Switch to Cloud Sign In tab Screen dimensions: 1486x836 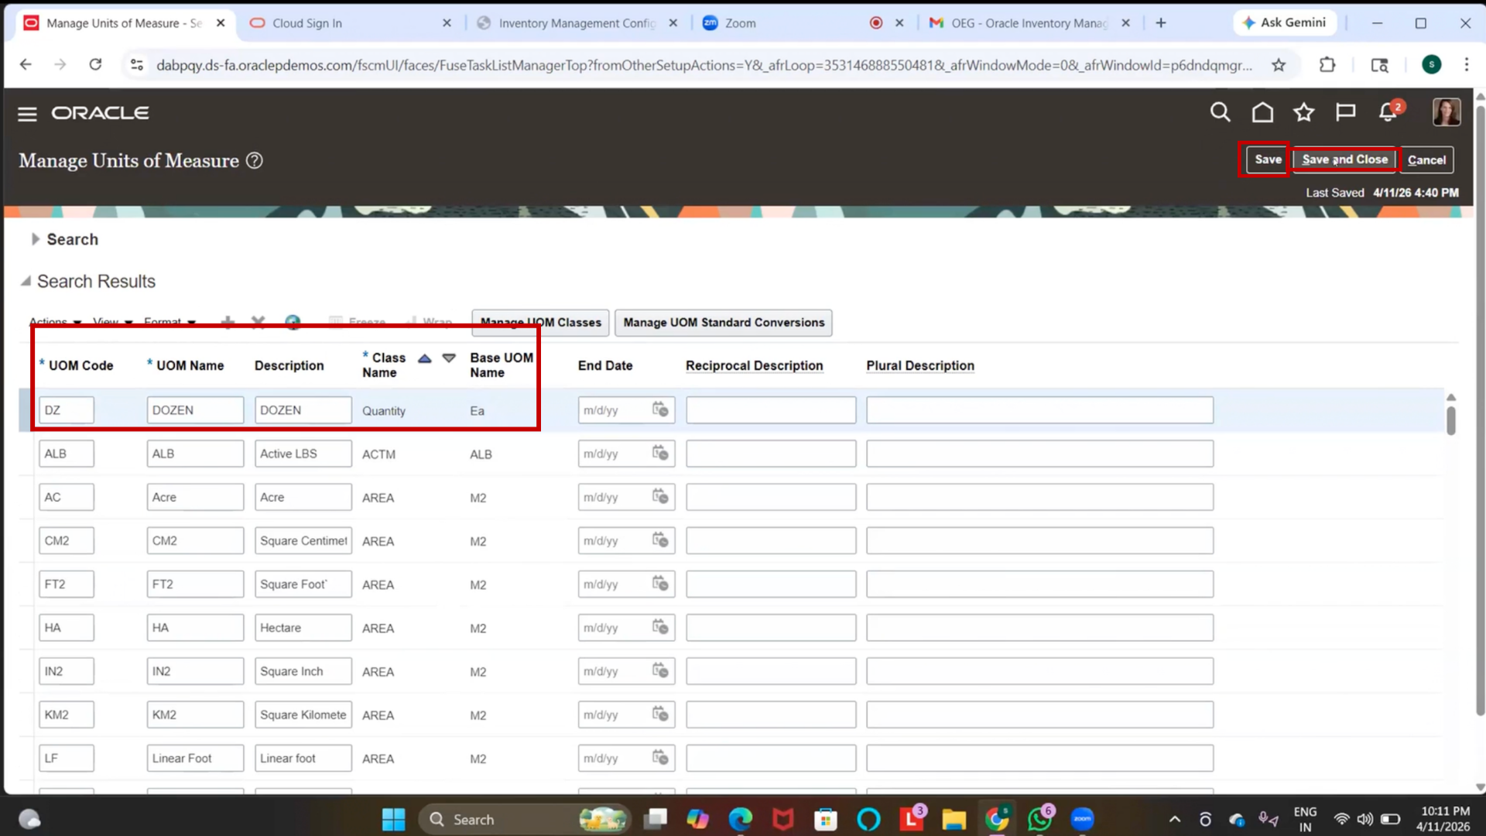(x=351, y=23)
